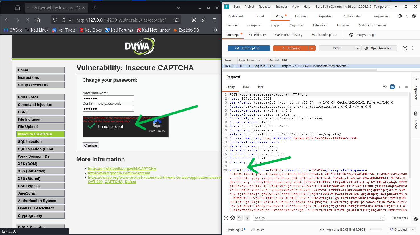
Task: Show more Firefox bookmarks with the chevron
Action: click(x=215, y=30)
